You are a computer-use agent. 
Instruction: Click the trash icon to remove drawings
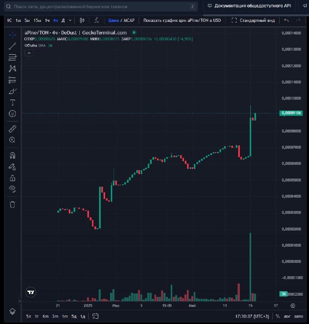coord(13,204)
